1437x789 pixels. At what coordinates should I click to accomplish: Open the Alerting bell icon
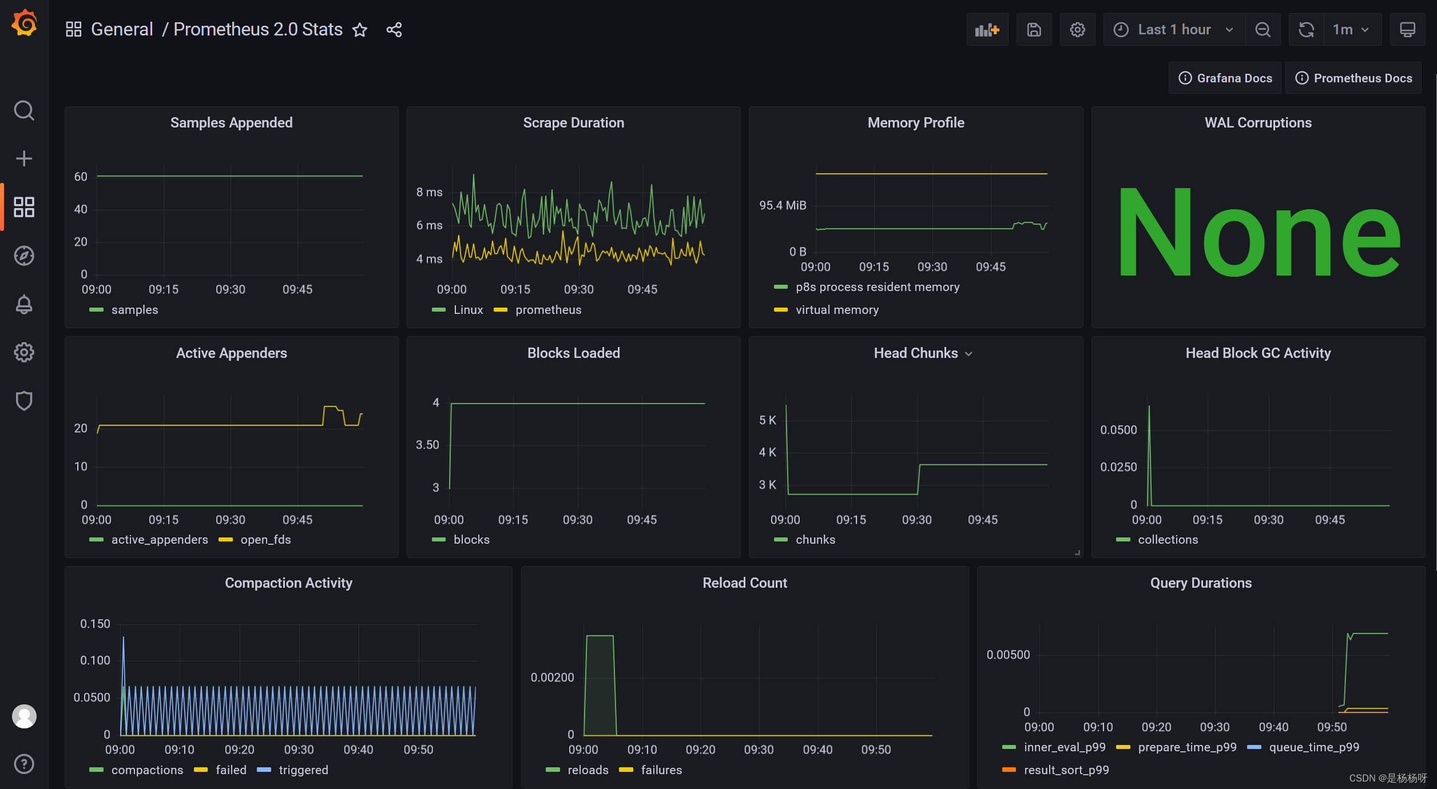(24, 304)
